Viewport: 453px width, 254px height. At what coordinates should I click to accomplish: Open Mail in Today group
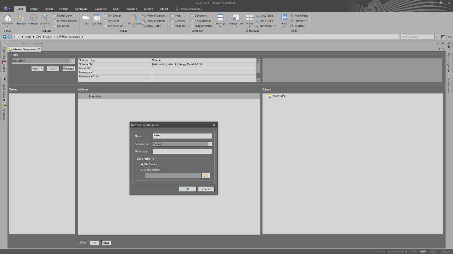(86, 20)
